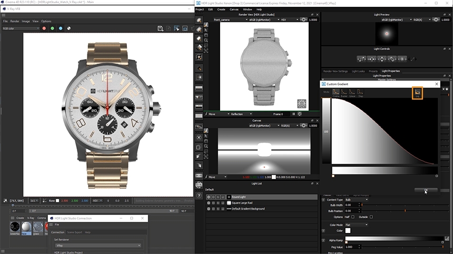Viewport: 453px width, 254px height.
Task: Open RGB color channel dropdown in VFB
Action: [21, 28]
